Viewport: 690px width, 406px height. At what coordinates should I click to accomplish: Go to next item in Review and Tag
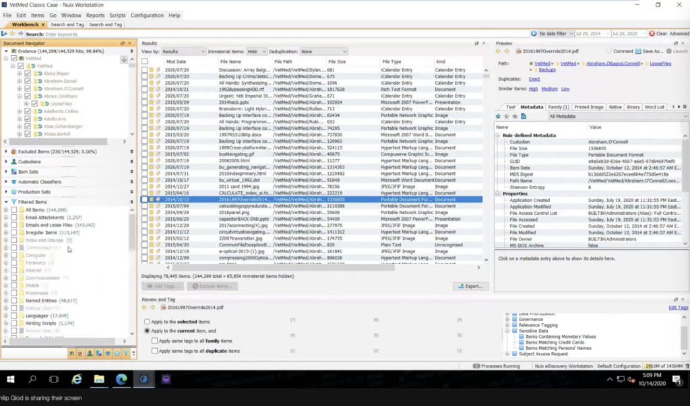[x=152, y=308]
